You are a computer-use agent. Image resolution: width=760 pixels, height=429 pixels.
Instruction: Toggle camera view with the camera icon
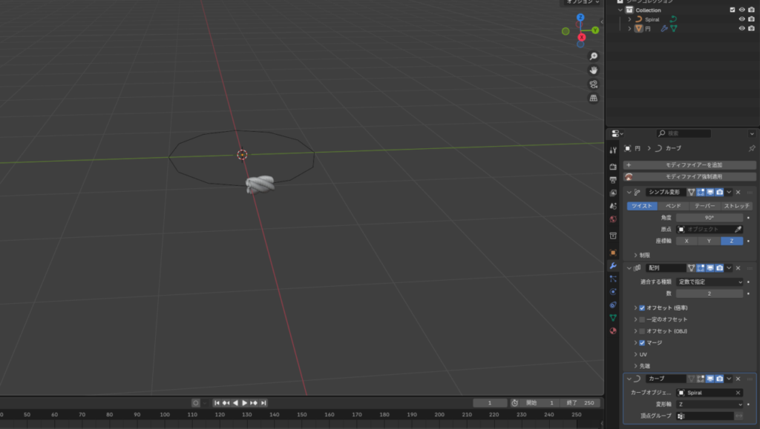(593, 84)
